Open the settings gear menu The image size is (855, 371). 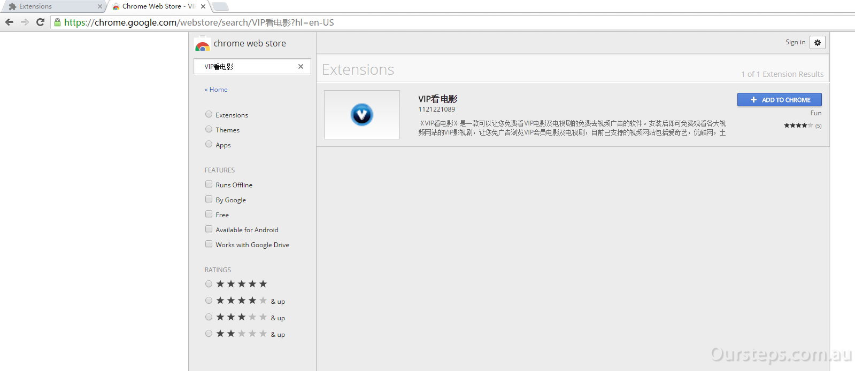tap(817, 43)
